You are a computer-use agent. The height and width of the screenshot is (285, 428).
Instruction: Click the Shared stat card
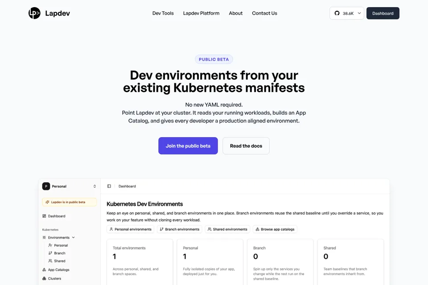(350, 262)
